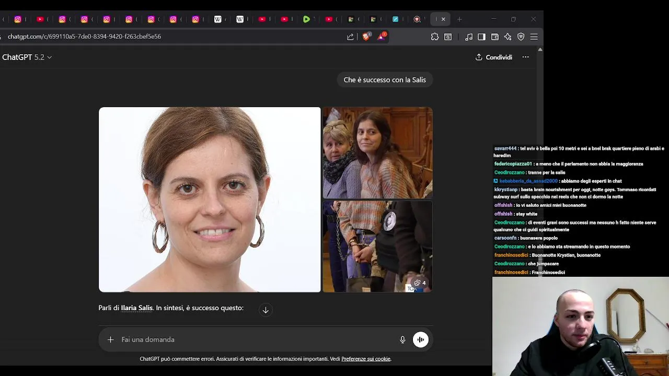This screenshot has width=669, height=376.
Task: Open the browser hamburger main menu
Action: point(534,37)
